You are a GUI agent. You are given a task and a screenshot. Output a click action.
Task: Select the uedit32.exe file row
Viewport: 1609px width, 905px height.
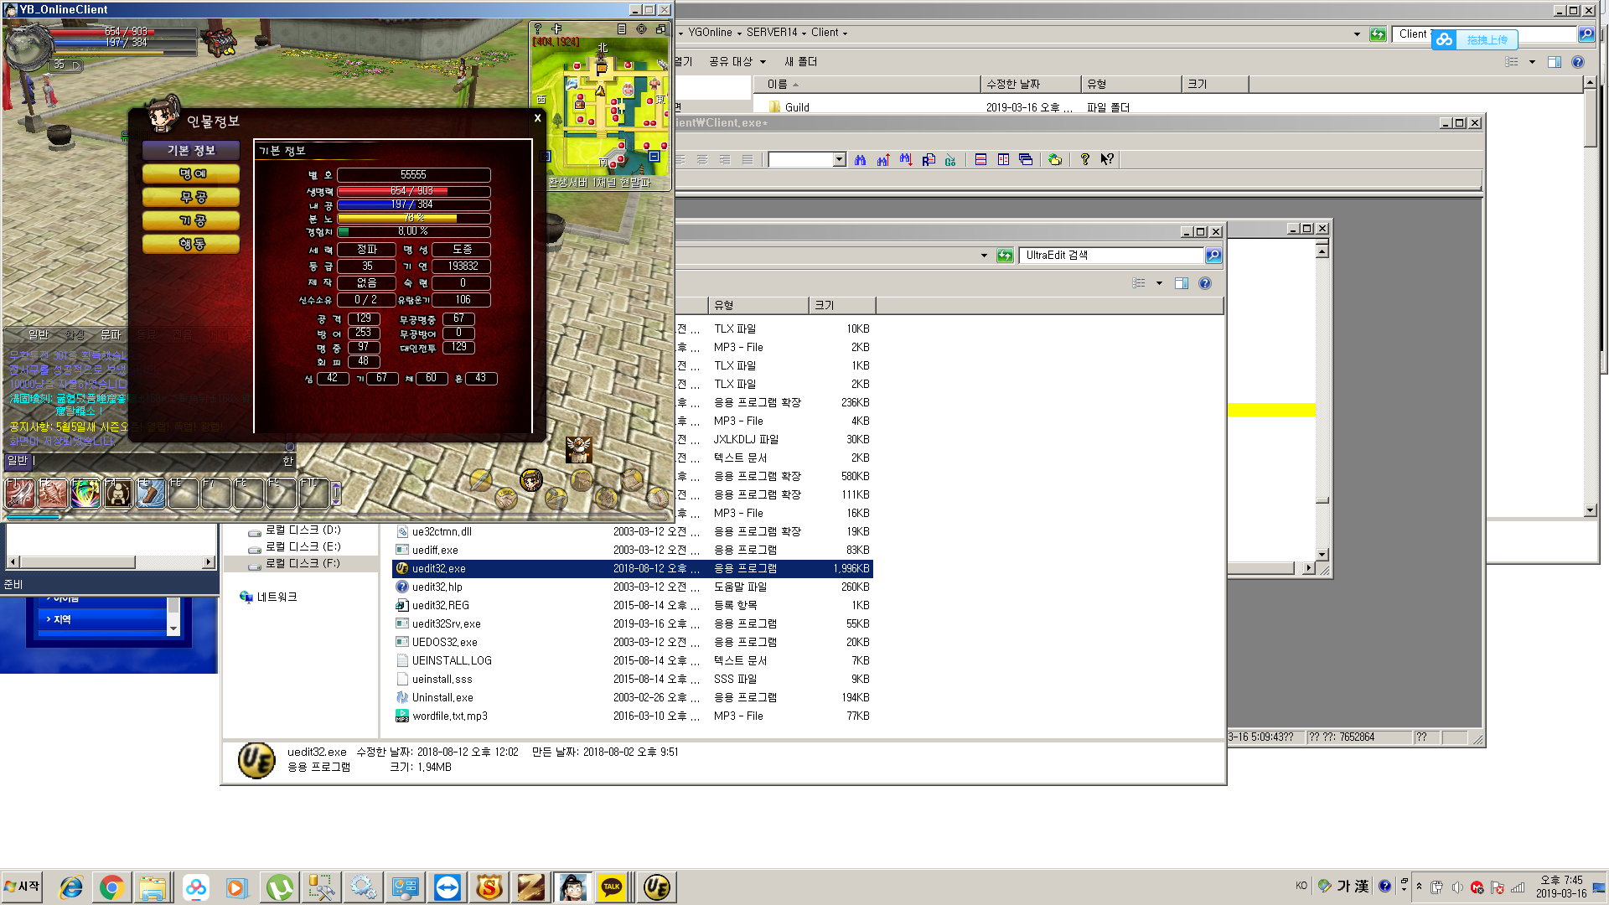(439, 568)
